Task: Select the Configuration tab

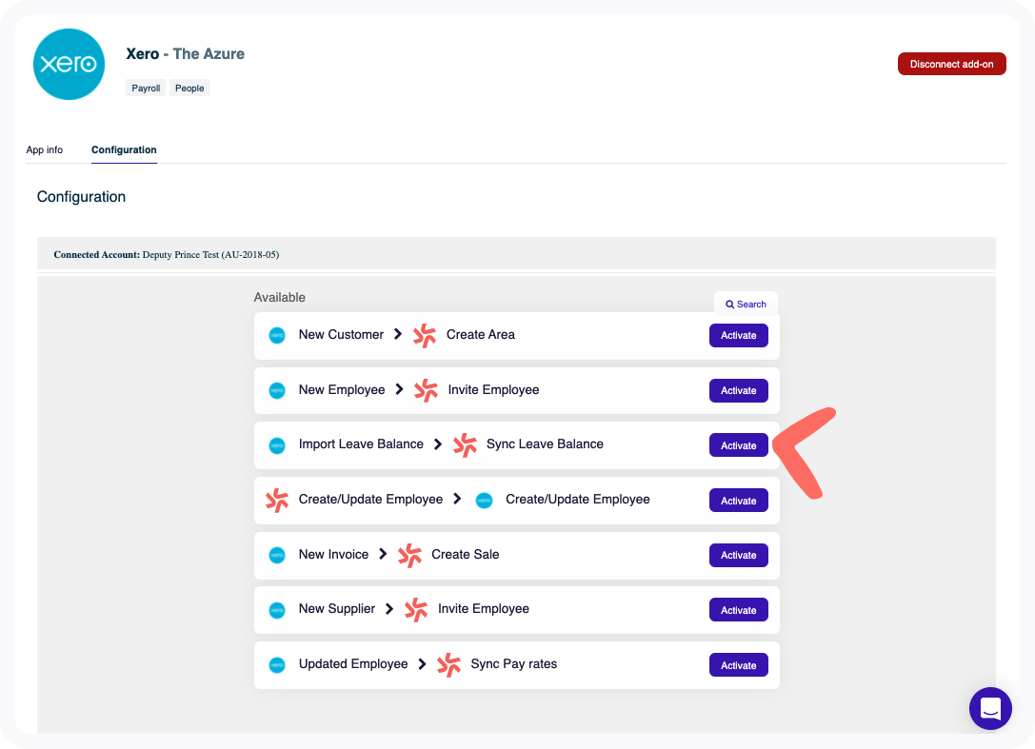Action: [124, 150]
